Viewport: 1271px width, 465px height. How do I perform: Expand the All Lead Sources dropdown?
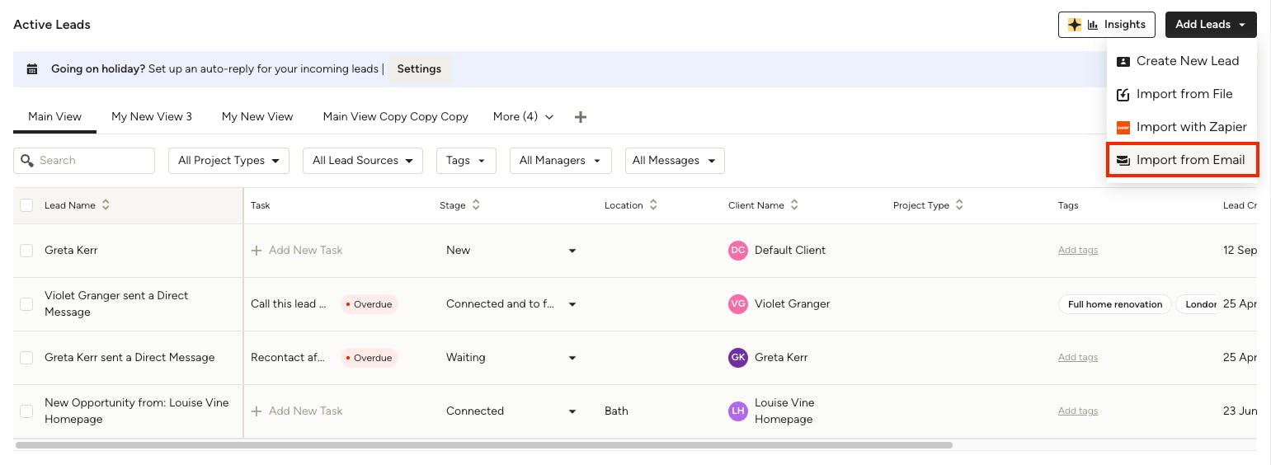[x=362, y=161]
